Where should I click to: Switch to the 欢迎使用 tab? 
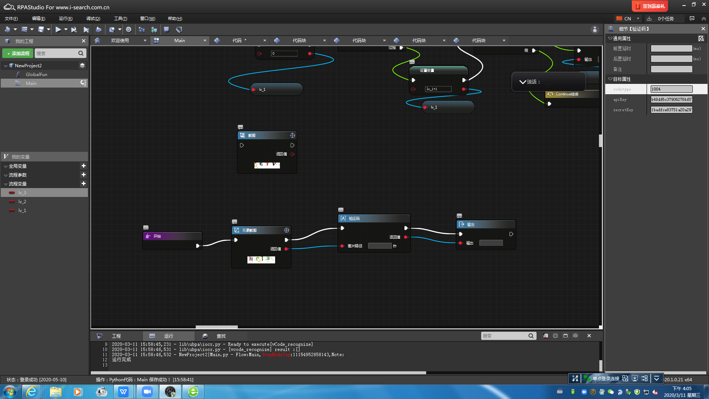point(120,41)
